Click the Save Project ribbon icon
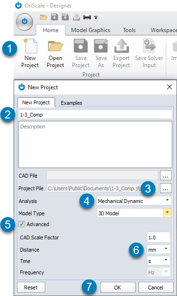Screen dimensions: 177x296 [81, 45]
